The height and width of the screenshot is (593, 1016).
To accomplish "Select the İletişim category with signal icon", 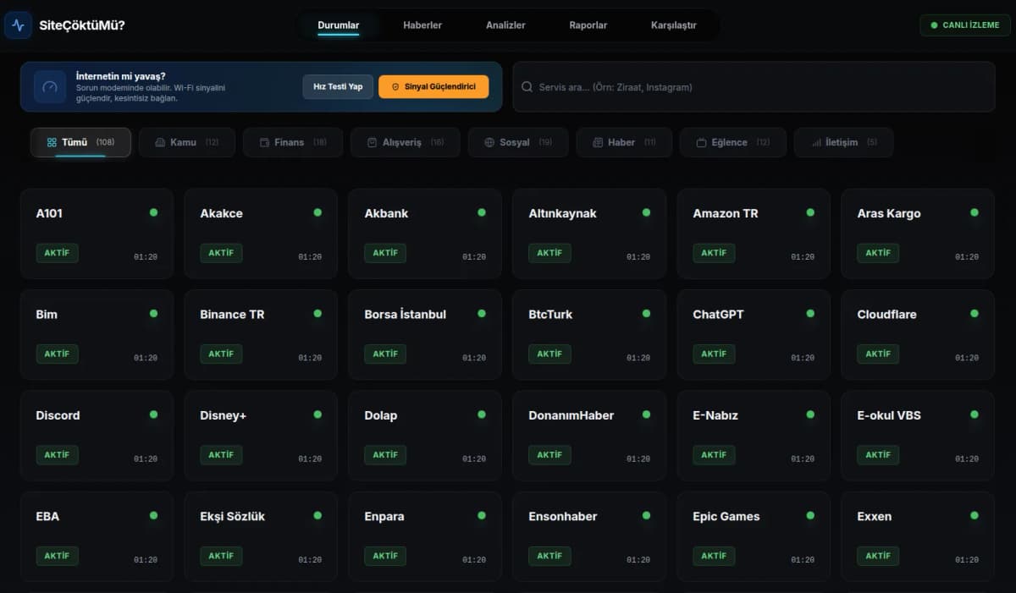I will coord(844,142).
